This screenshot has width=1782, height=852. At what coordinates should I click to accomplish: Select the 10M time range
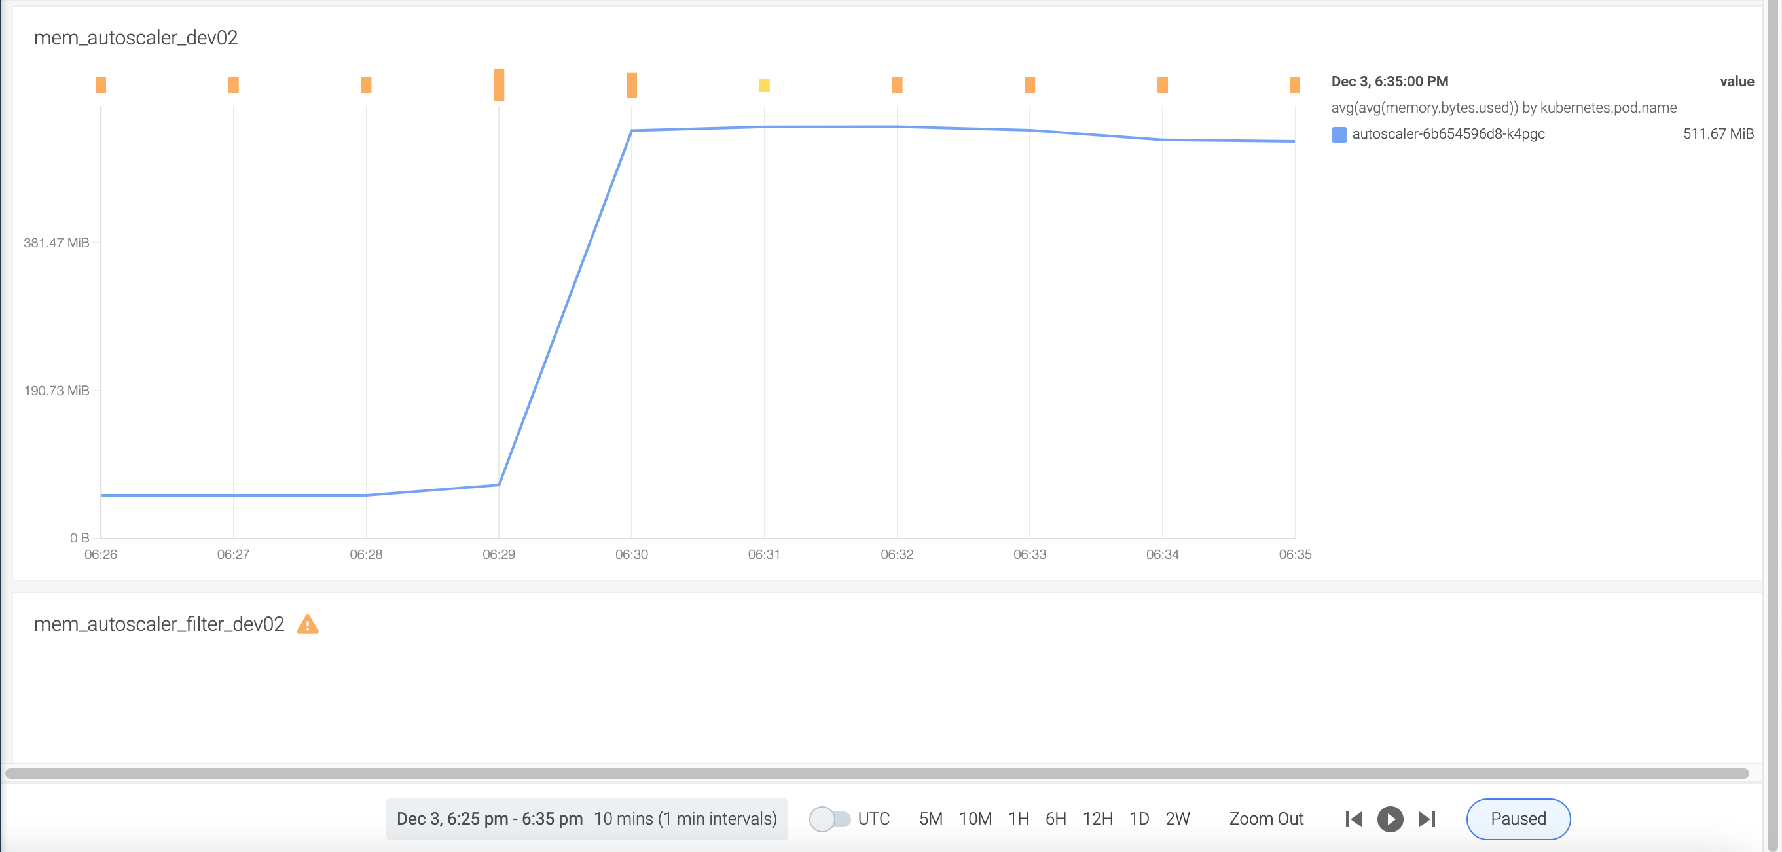[975, 819]
